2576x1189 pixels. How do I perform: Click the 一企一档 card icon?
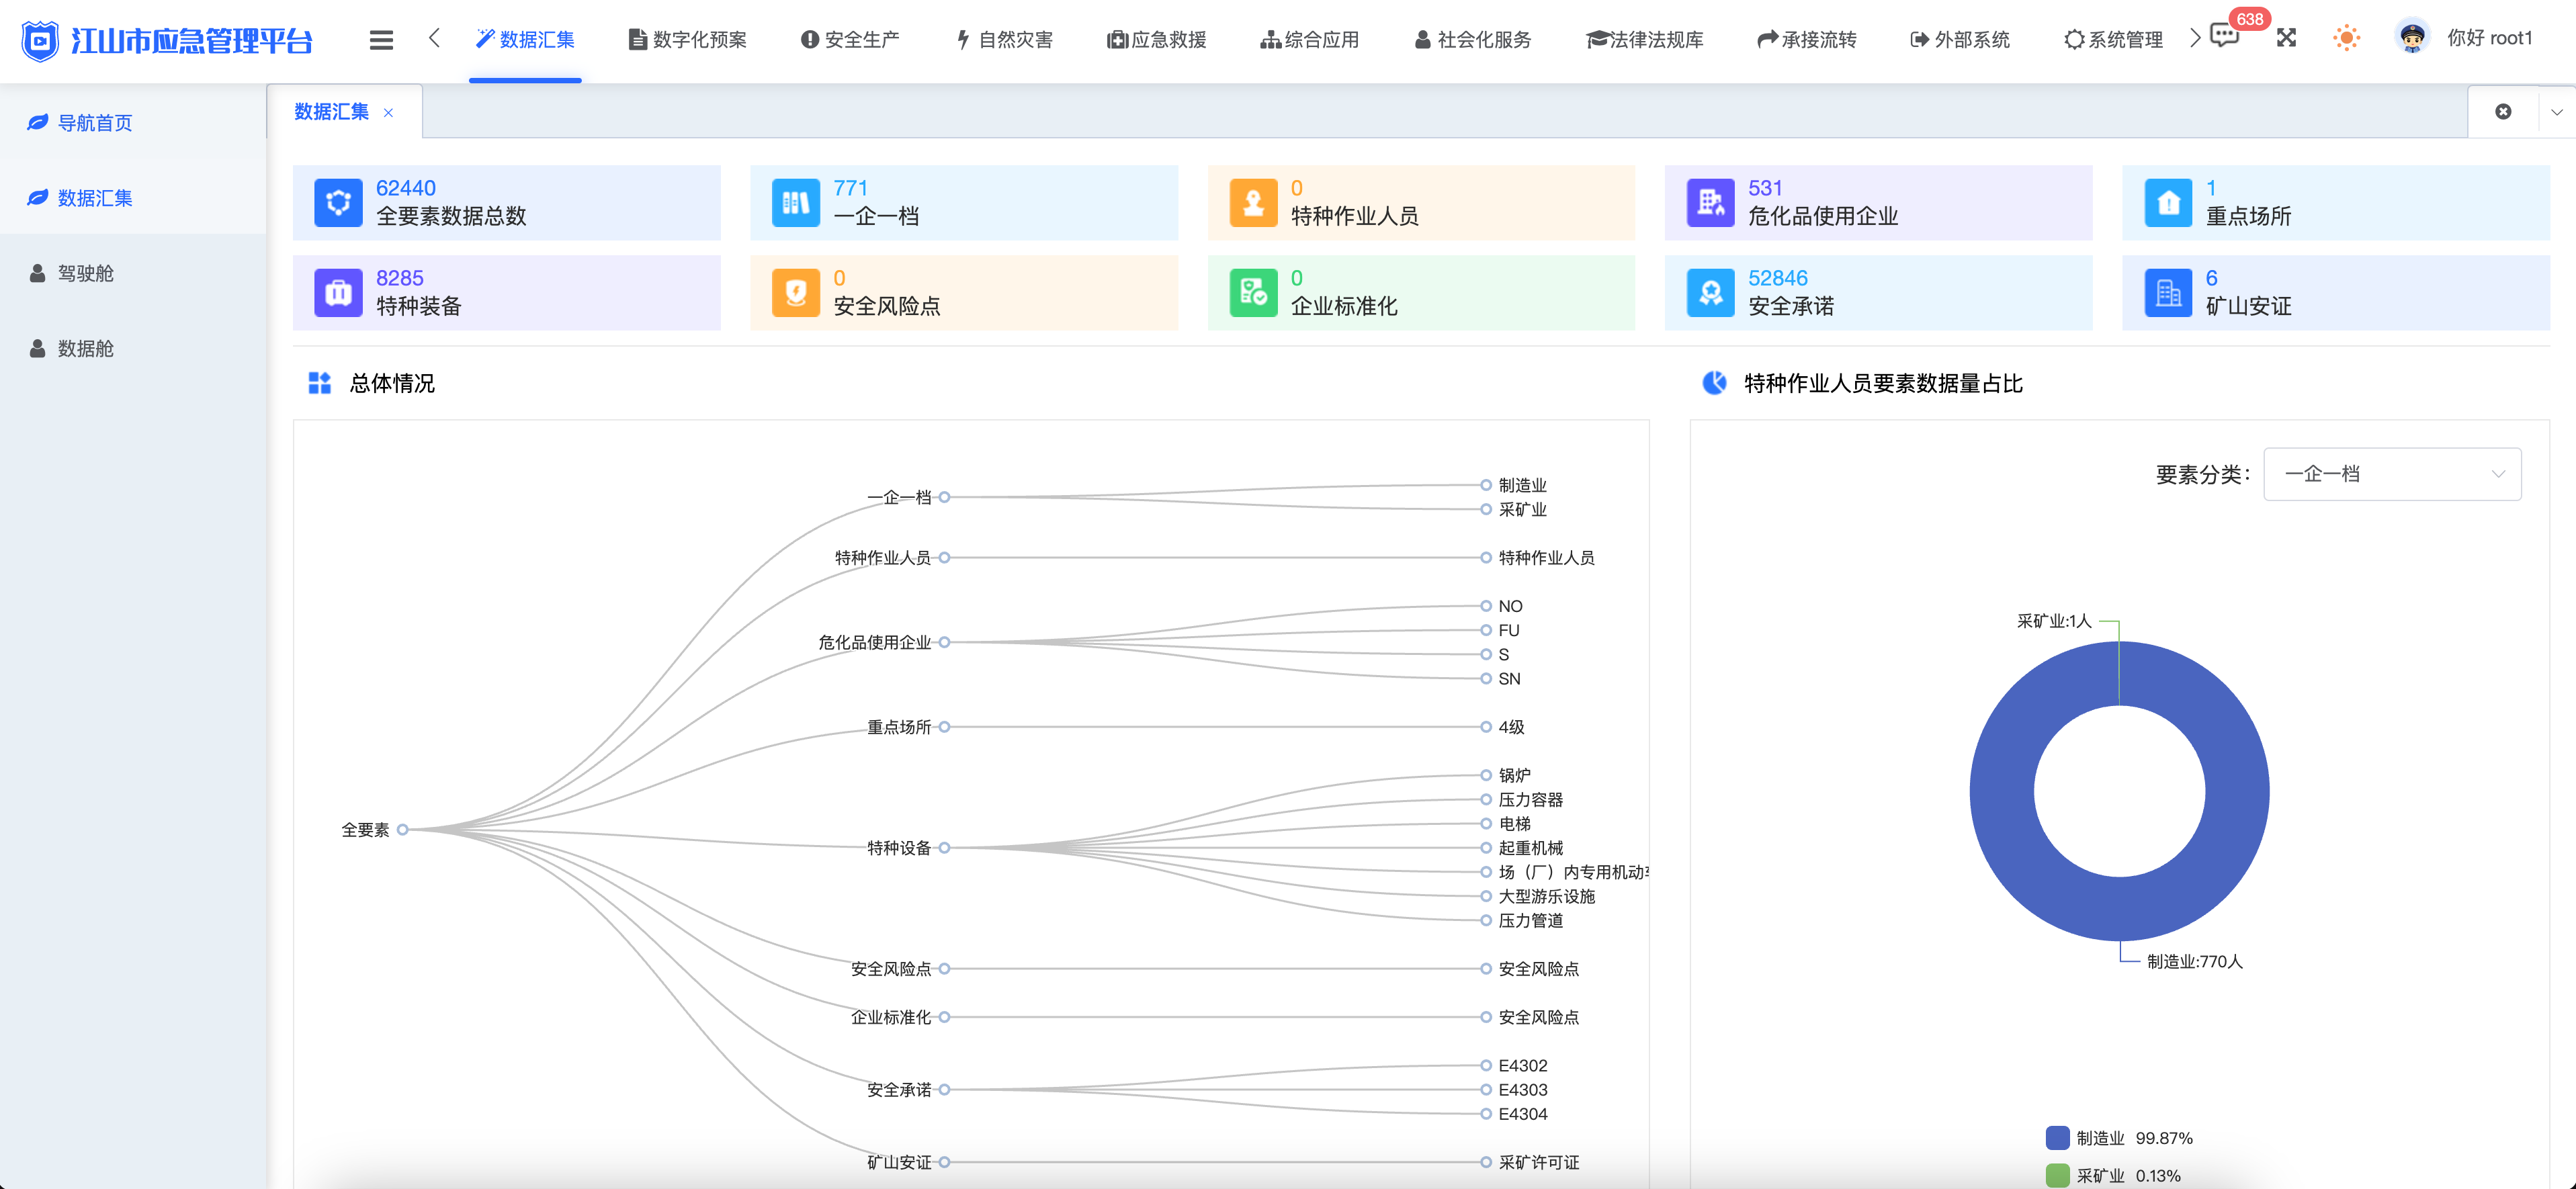[796, 203]
